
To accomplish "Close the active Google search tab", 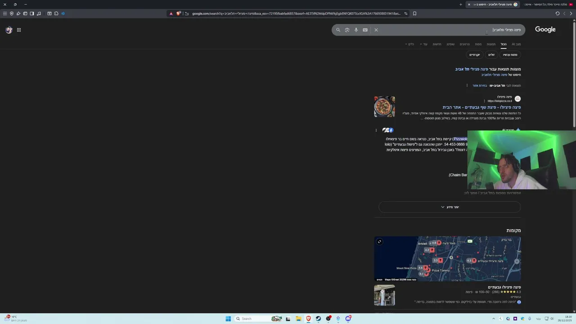I will click(x=469, y=4).
